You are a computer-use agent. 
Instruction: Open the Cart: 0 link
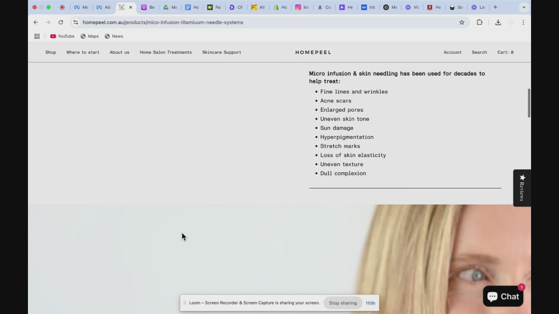click(x=505, y=53)
